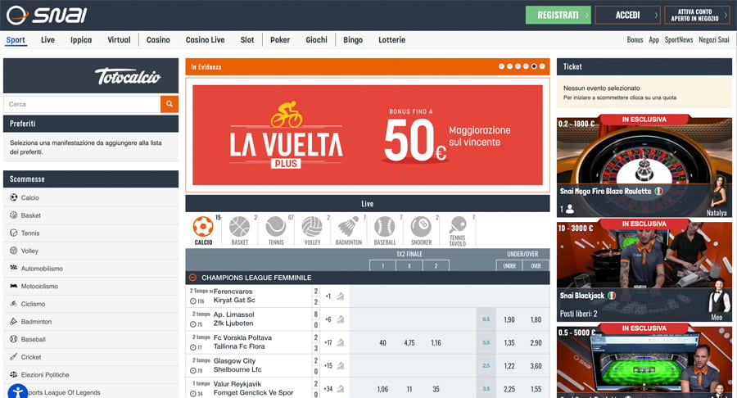737x398 pixels.
Task: Click the Snai logo
Action: click(x=47, y=15)
